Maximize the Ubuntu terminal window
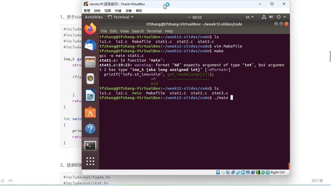331x186 pixels. (281, 24)
